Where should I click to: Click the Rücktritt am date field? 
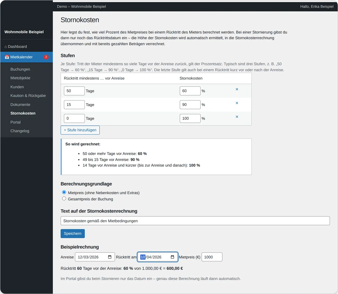pyautogui.click(x=158, y=257)
